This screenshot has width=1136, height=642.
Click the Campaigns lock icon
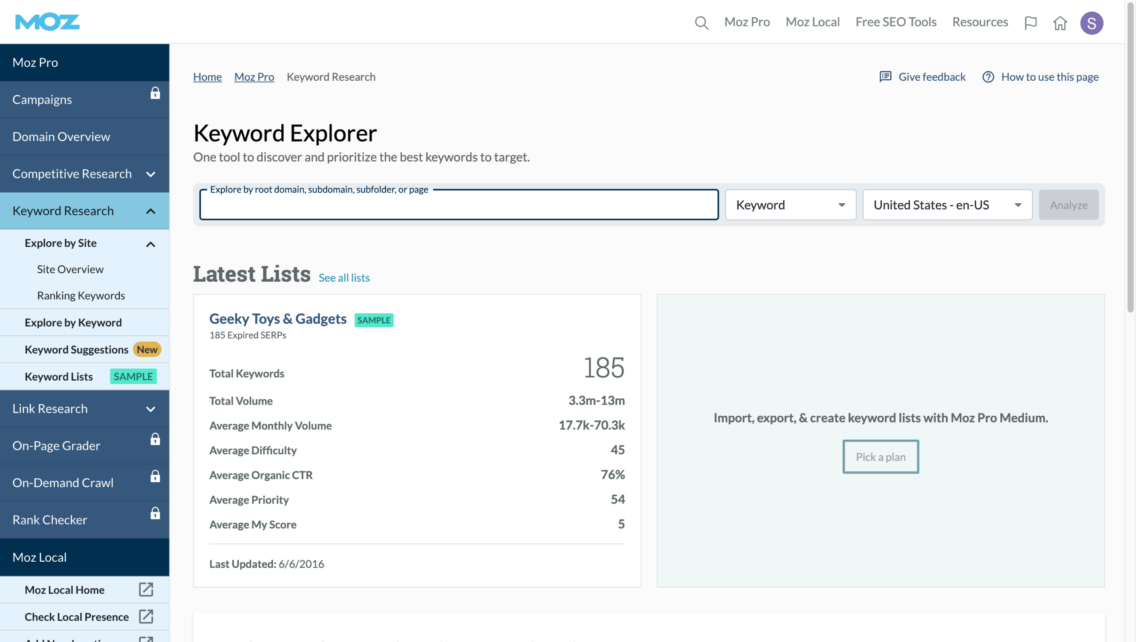tap(155, 93)
